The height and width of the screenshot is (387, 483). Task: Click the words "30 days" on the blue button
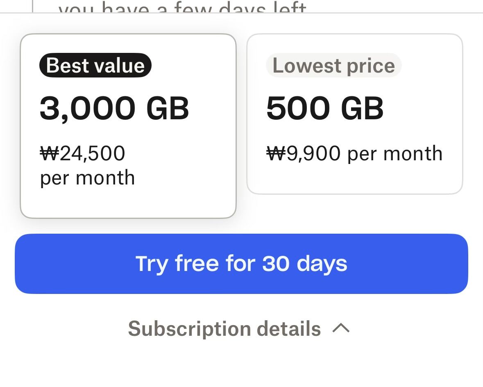click(x=304, y=264)
